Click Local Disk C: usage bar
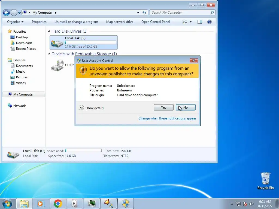279x209 pixels. coord(90,42)
